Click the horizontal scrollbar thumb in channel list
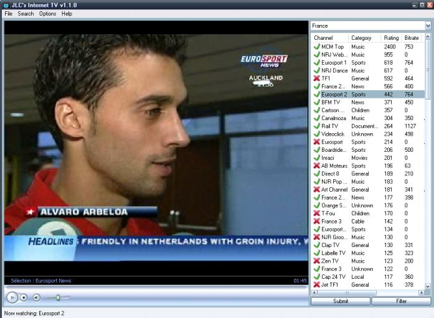This screenshot has width=434, height=318. pos(347,292)
